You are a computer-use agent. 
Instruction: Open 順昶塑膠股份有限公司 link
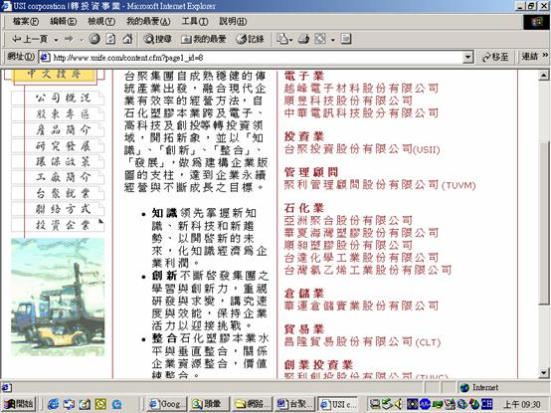(348, 246)
